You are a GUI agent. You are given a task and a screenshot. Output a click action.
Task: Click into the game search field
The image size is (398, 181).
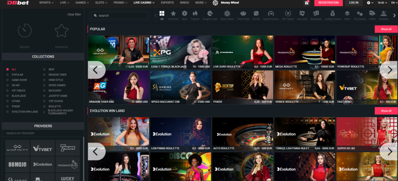[120, 16]
